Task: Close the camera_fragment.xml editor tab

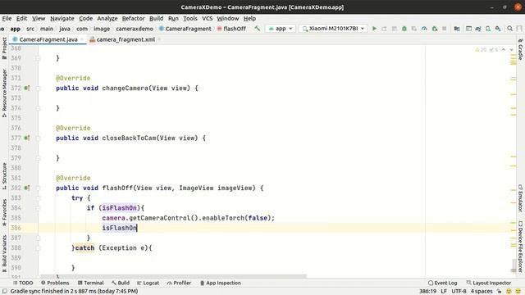Action: click(159, 39)
